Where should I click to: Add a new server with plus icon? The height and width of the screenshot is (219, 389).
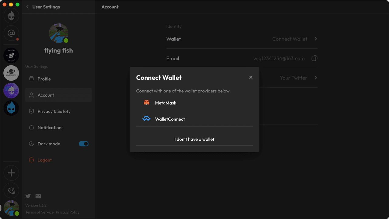coord(11,173)
